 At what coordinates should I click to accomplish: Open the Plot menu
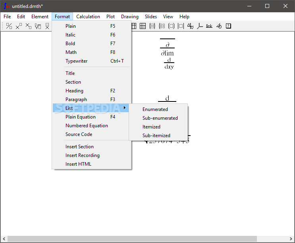(110, 17)
